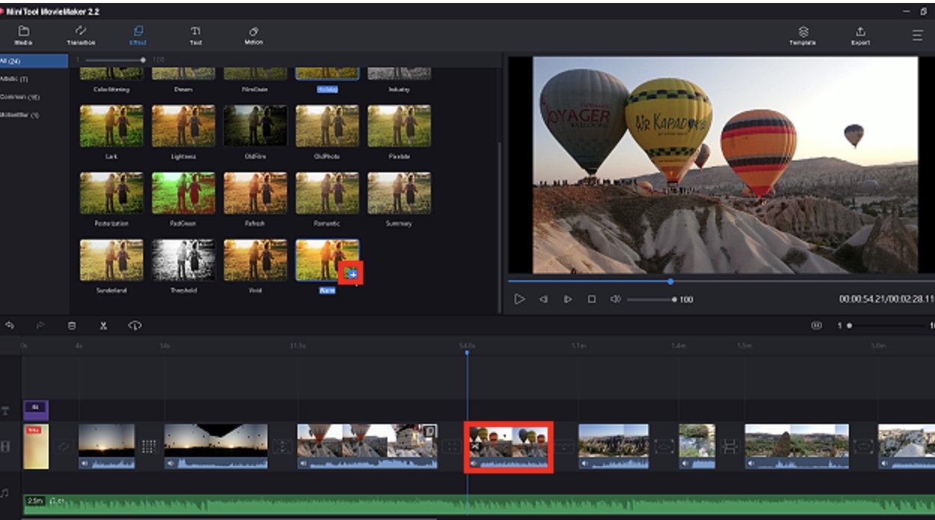Select the black-and-white Threshold effect

pos(184,260)
